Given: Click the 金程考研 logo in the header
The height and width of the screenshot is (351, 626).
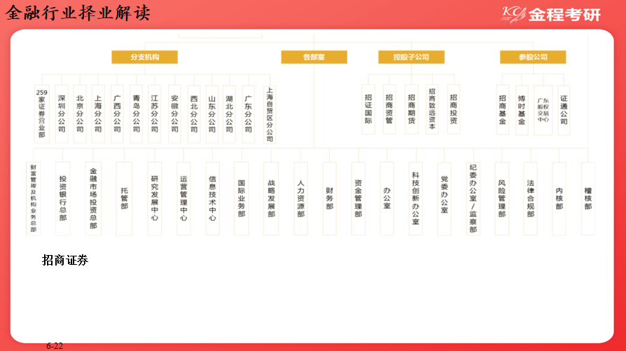Looking at the screenshot, I should (551, 15).
